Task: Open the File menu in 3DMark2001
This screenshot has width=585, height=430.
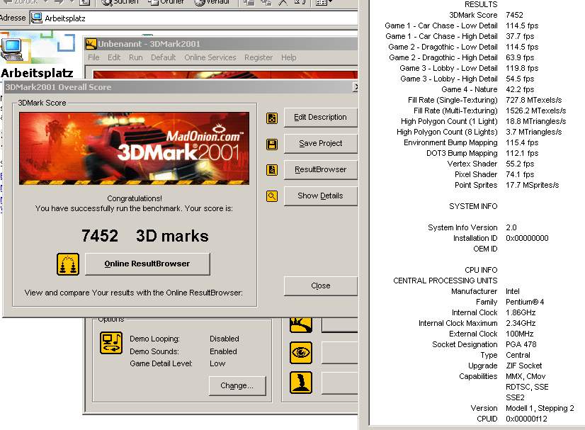Action: pyautogui.click(x=93, y=57)
